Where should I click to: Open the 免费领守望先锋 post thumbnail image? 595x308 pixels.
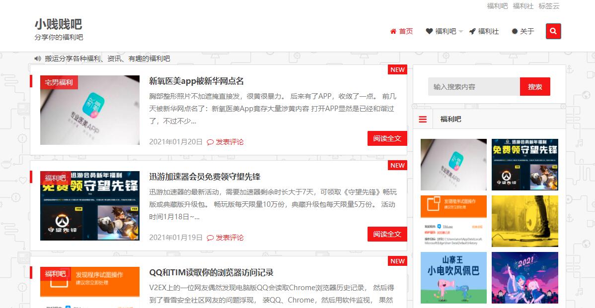coord(90,206)
